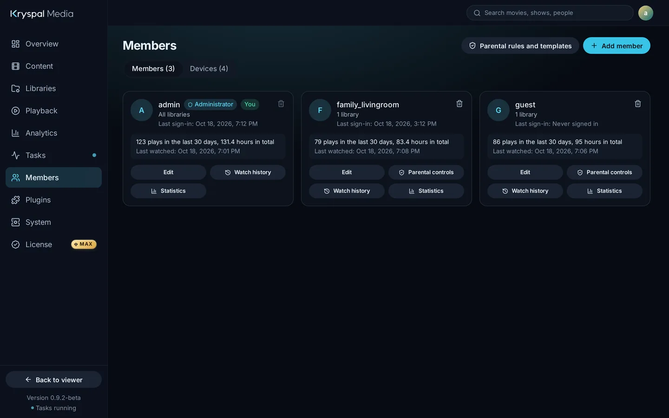Select the Members (3) tab
The height and width of the screenshot is (418, 669).
153,69
